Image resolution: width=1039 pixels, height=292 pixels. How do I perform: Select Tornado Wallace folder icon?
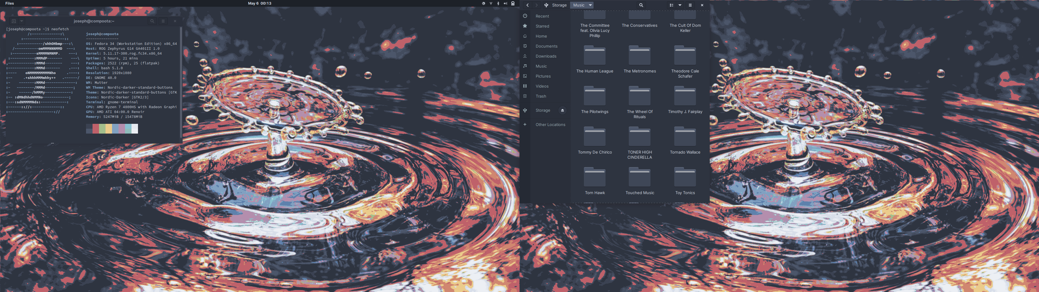(x=685, y=137)
